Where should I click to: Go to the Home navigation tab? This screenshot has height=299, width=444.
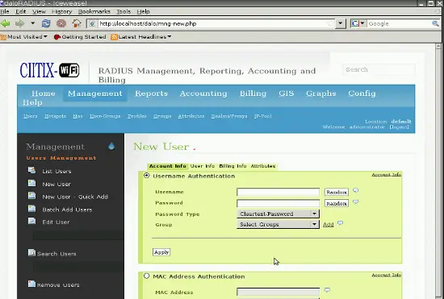[x=44, y=93]
